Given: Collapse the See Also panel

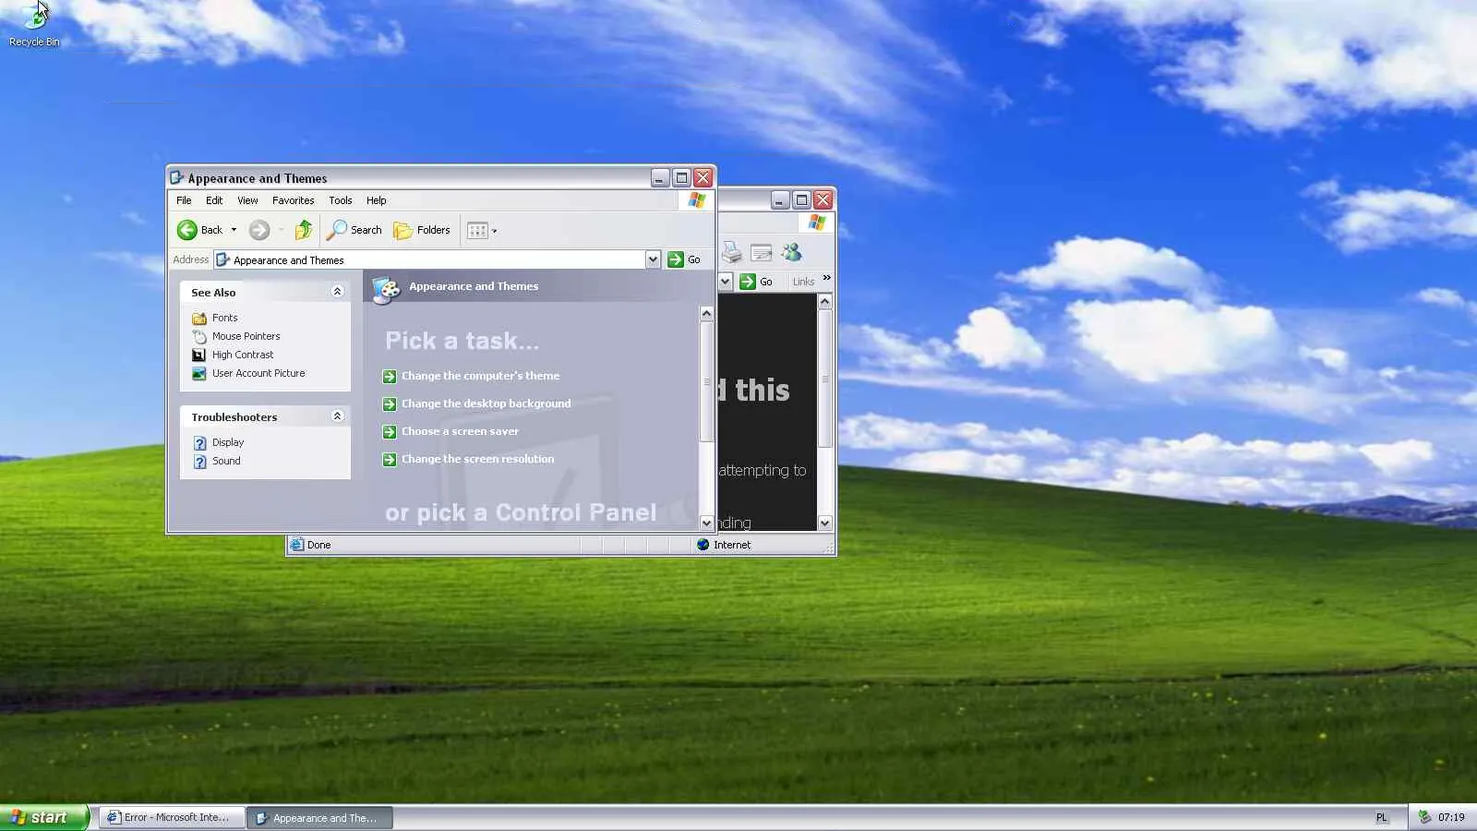Looking at the screenshot, I should pyautogui.click(x=337, y=292).
